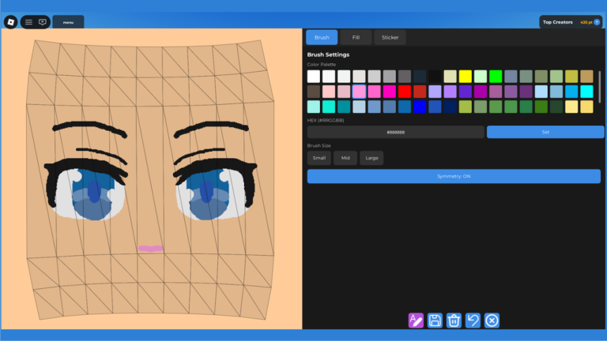Pick the pure blue swatch
Image resolution: width=607 pixels, height=341 pixels.
pos(420,107)
